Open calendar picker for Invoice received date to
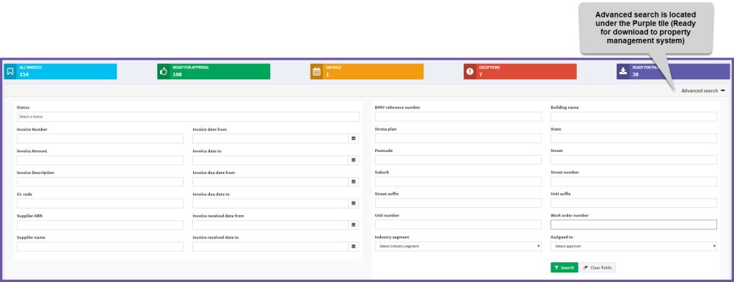Viewport: 734px width, 282px height. 354,247
